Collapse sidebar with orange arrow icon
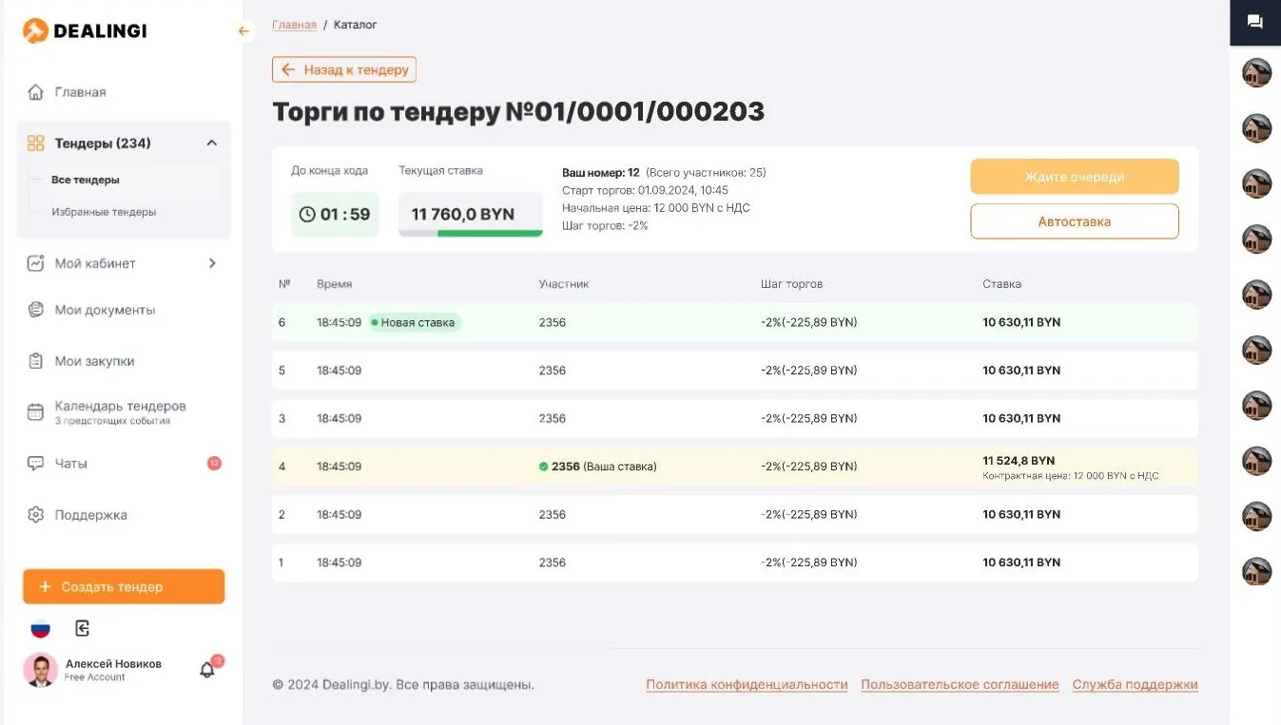1281x725 pixels. point(243,31)
